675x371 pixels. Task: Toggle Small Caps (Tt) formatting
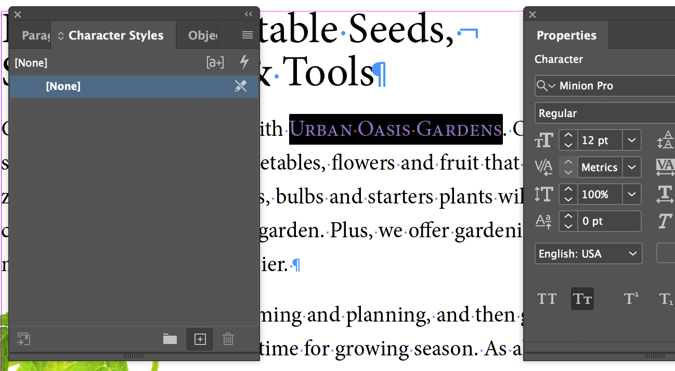coord(582,299)
